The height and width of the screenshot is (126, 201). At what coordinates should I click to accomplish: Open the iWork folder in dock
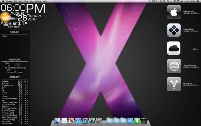pos(117,121)
